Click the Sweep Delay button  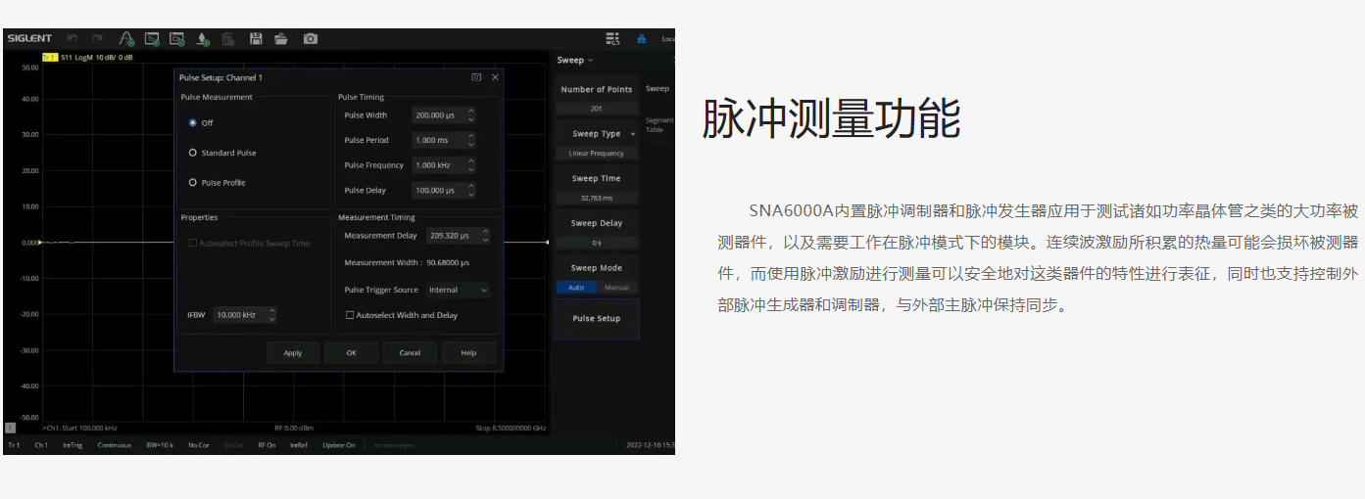(x=597, y=231)
